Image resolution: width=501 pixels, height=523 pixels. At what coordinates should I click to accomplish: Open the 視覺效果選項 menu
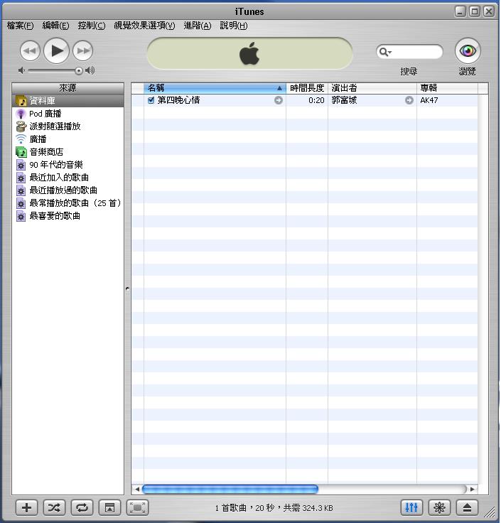(x=144, y=26)
